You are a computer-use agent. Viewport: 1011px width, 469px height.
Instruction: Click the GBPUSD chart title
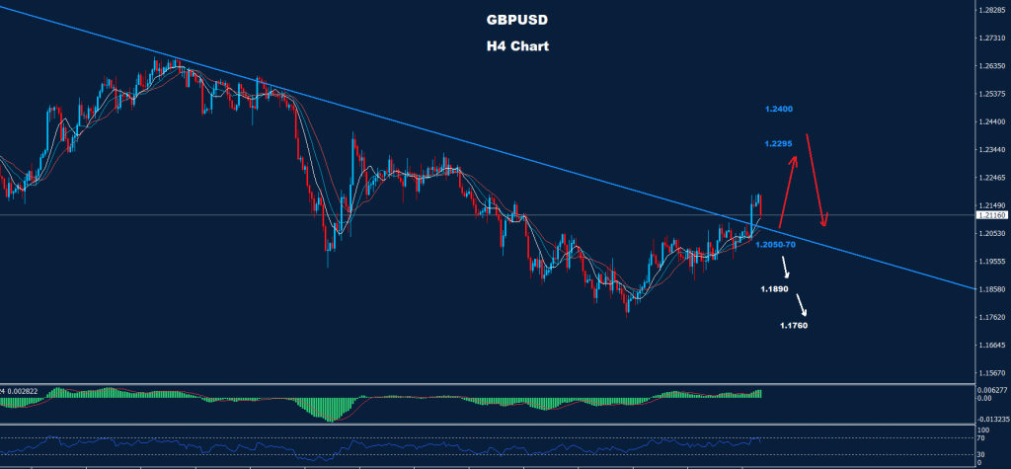tap(517, 20)
